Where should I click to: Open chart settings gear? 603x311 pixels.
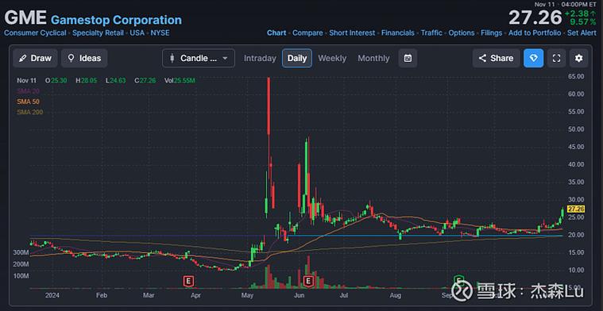[x=579, y=59]
